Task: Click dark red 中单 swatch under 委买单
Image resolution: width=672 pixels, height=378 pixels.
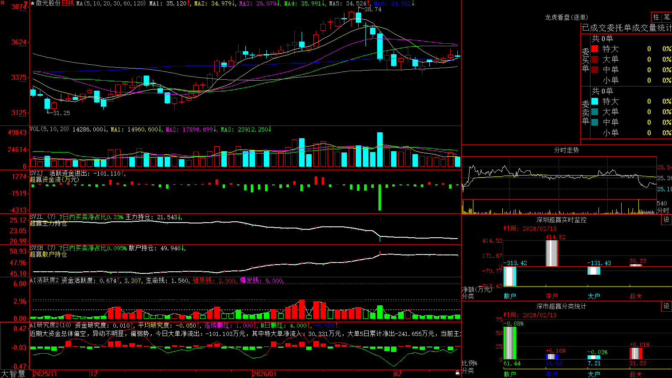Action: [595, 70]
